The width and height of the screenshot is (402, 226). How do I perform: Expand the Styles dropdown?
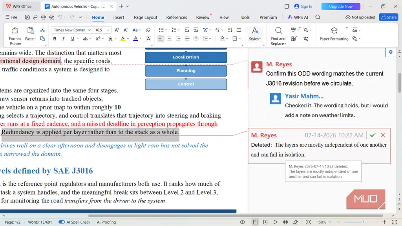[x=260, y=39]
